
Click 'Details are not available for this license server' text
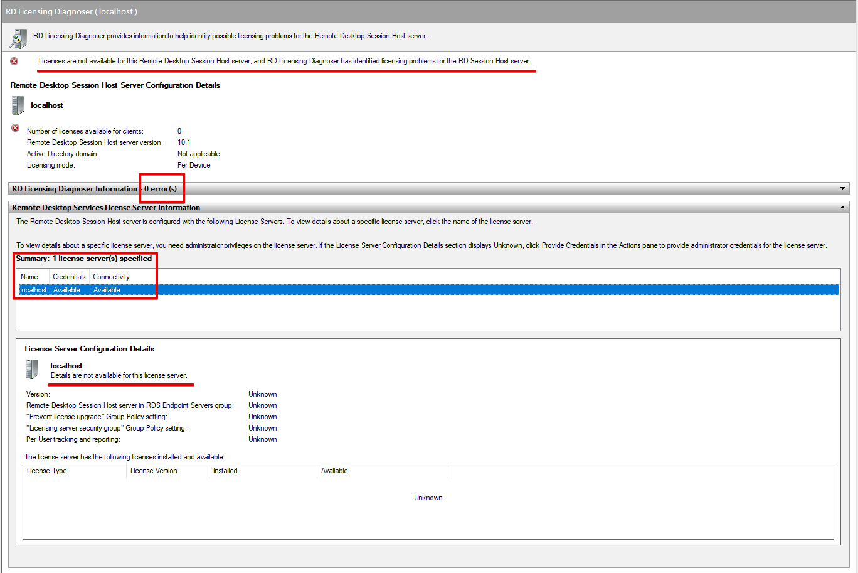pos(119,375)
